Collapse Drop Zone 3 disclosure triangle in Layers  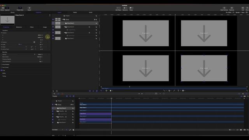tap(65, 27)
